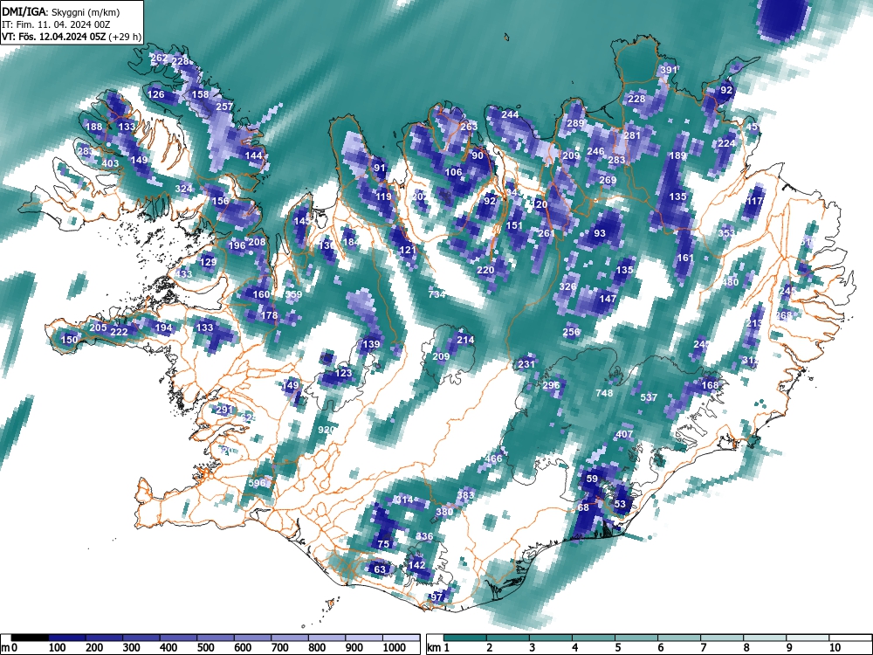Select the 244 value on the north coast
The height and width of the screenshot is (655, 873).
click(x=510, y=114)
